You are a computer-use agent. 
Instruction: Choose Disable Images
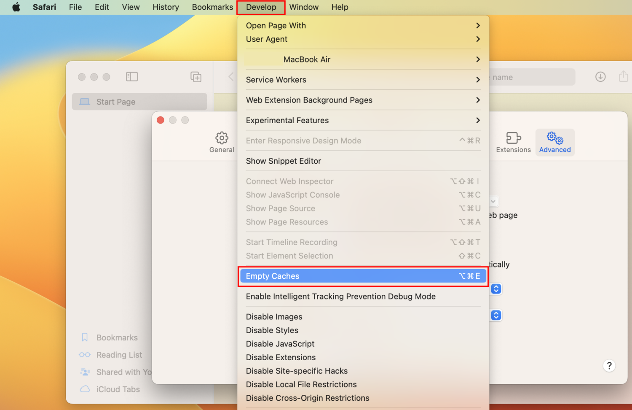363,317
